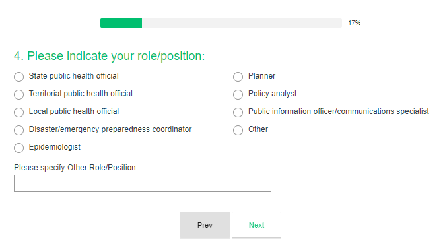Click the Policy analyst label text
This screenshot has width=445, height=252.
(x=273, y=94)
